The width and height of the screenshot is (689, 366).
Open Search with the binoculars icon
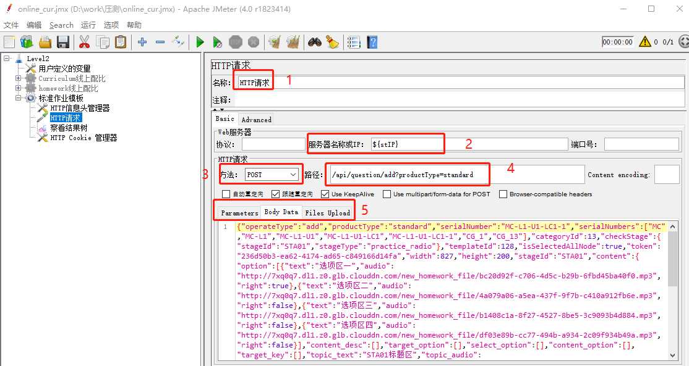pyautogui.click(x=315, y=42)
